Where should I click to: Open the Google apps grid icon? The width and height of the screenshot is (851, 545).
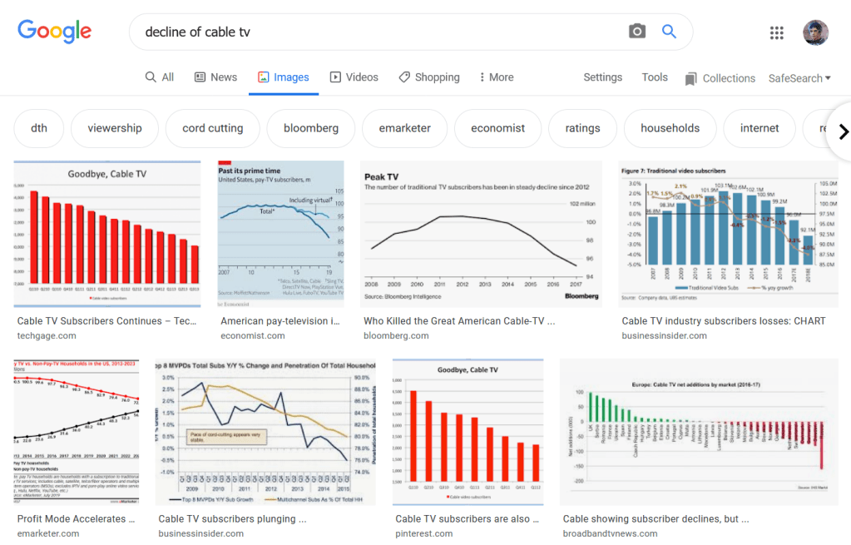point(776,32)
